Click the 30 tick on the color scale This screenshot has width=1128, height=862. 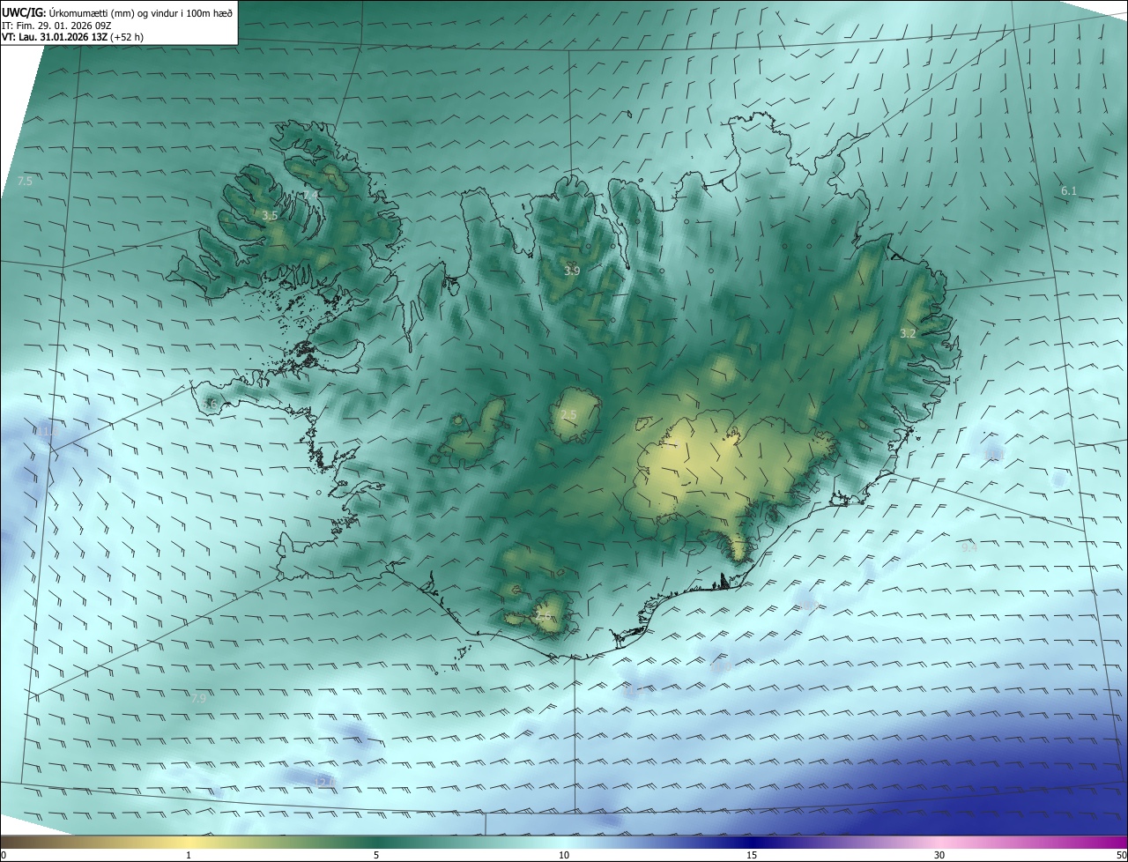point(939,855)
